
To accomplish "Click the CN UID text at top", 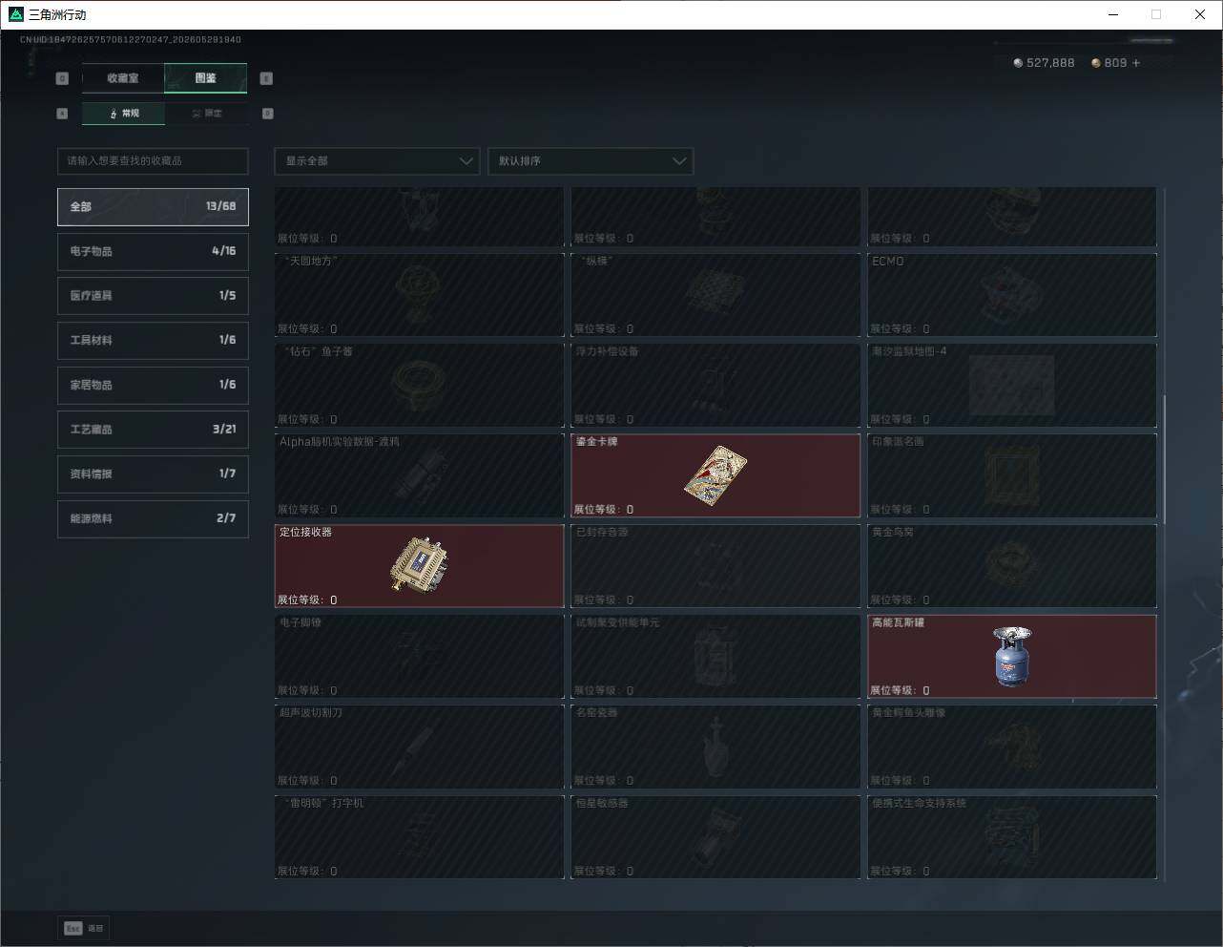I will click(131, 40).
